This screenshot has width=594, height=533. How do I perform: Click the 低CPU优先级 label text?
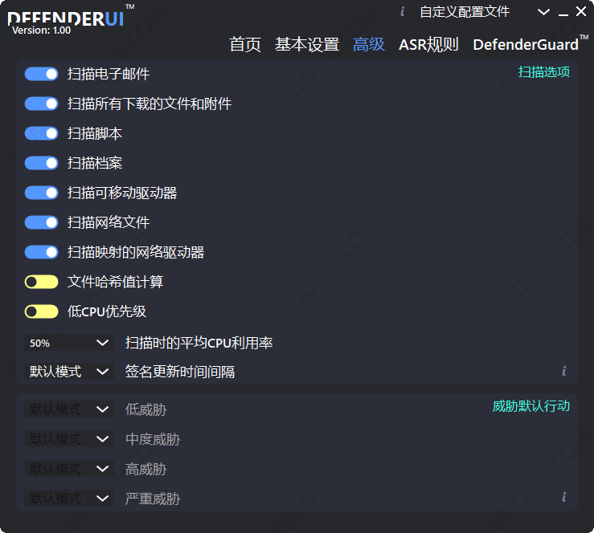click(106, 311)
